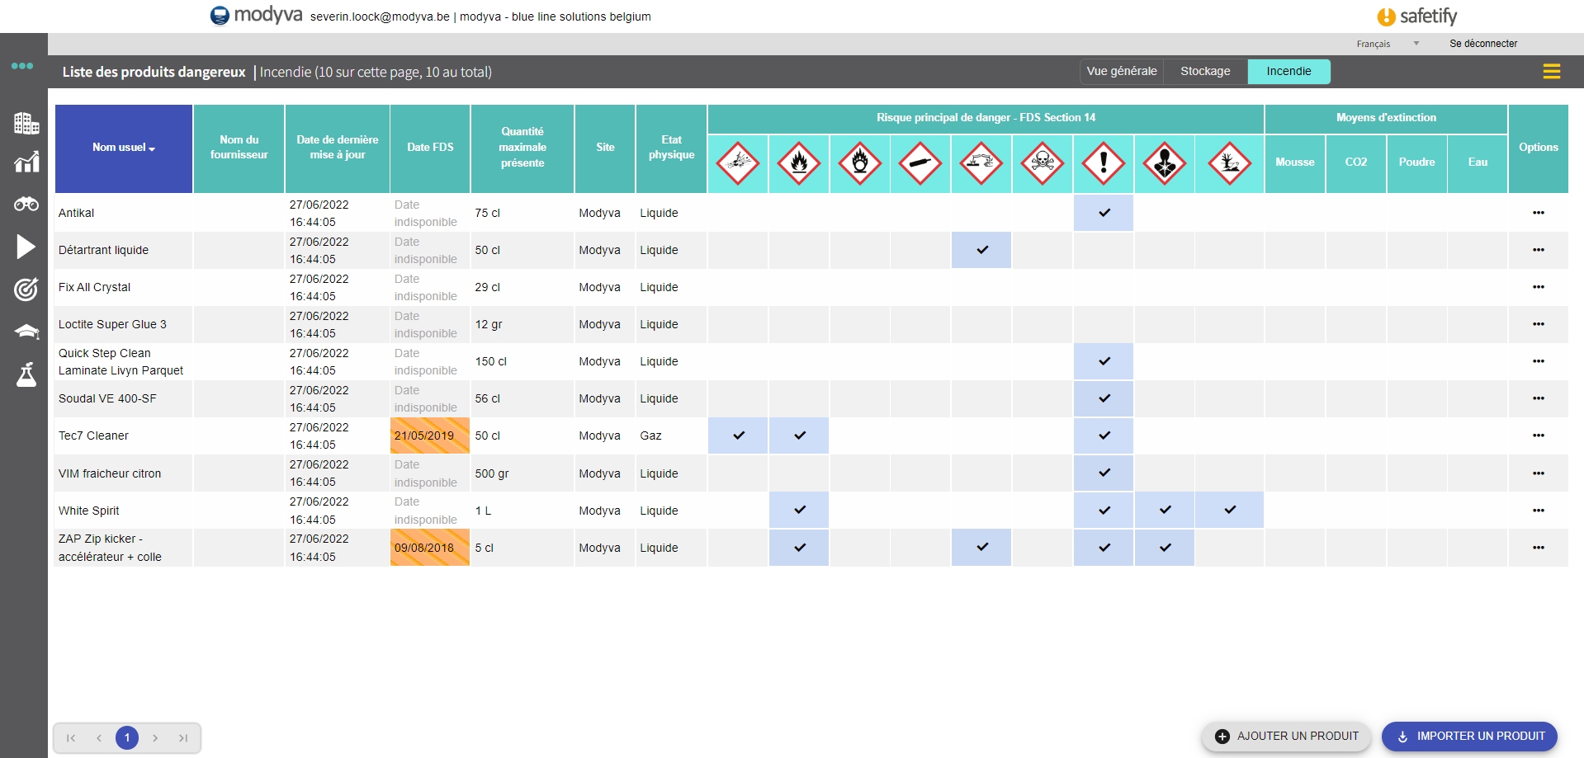Viewport: 1584px width, 758px height.
Task: Go to last page of pagination
Action: click(x=183, y=738)
